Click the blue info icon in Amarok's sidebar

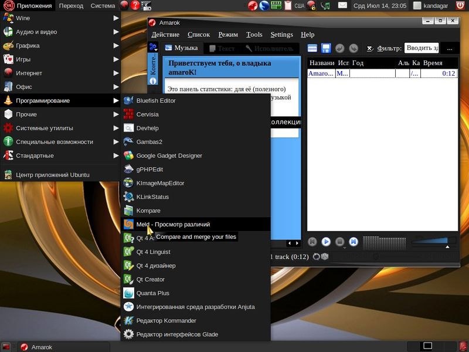coord(153,81)
